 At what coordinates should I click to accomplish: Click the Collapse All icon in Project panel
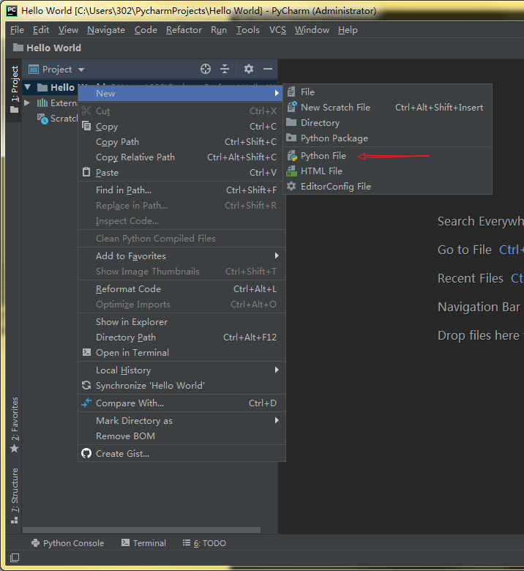point(225,69)
